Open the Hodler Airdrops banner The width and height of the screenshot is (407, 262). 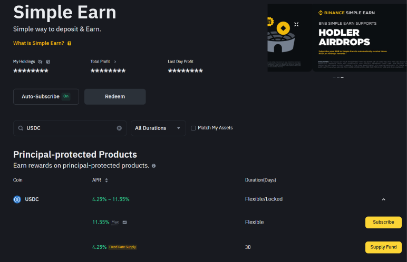[x=360, y=37]
